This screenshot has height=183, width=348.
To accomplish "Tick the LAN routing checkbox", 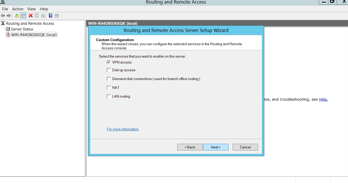I will pos(109,96).
